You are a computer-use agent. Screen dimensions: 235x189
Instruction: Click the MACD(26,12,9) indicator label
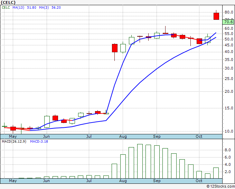[x=13, y=141]
